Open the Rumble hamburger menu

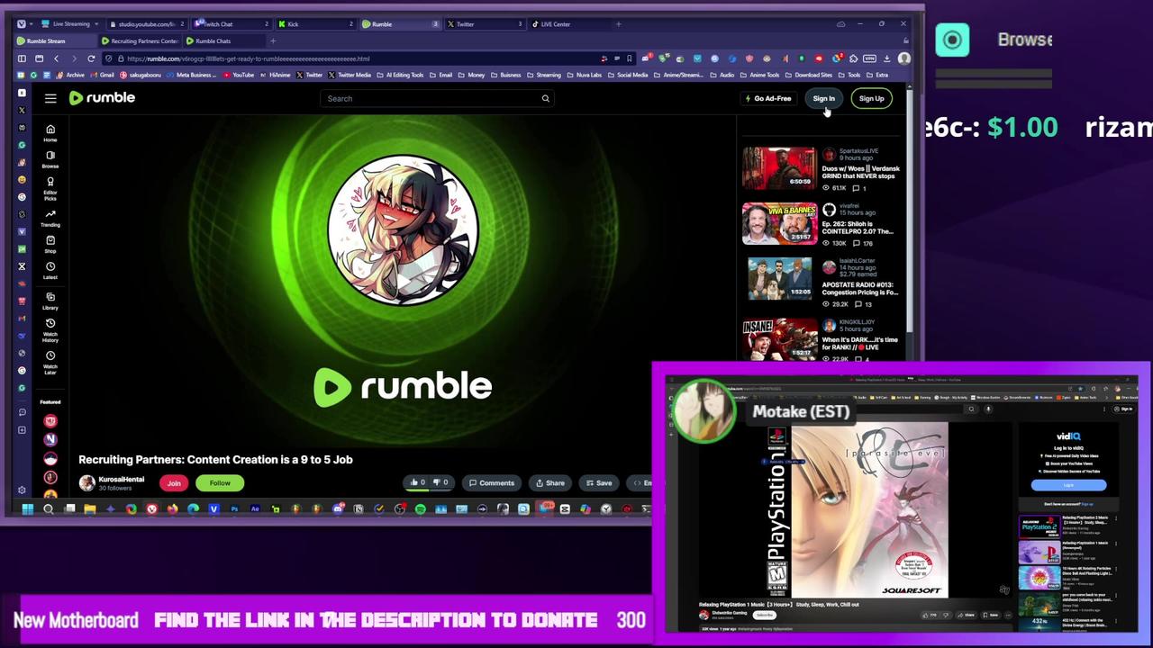coord(50,98)
